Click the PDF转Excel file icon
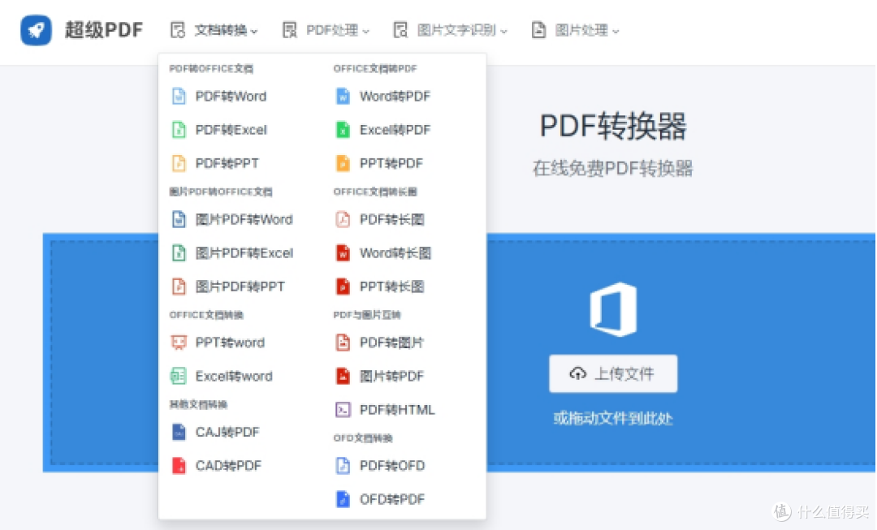Screen dimensions: 877x530 point(179,130)
